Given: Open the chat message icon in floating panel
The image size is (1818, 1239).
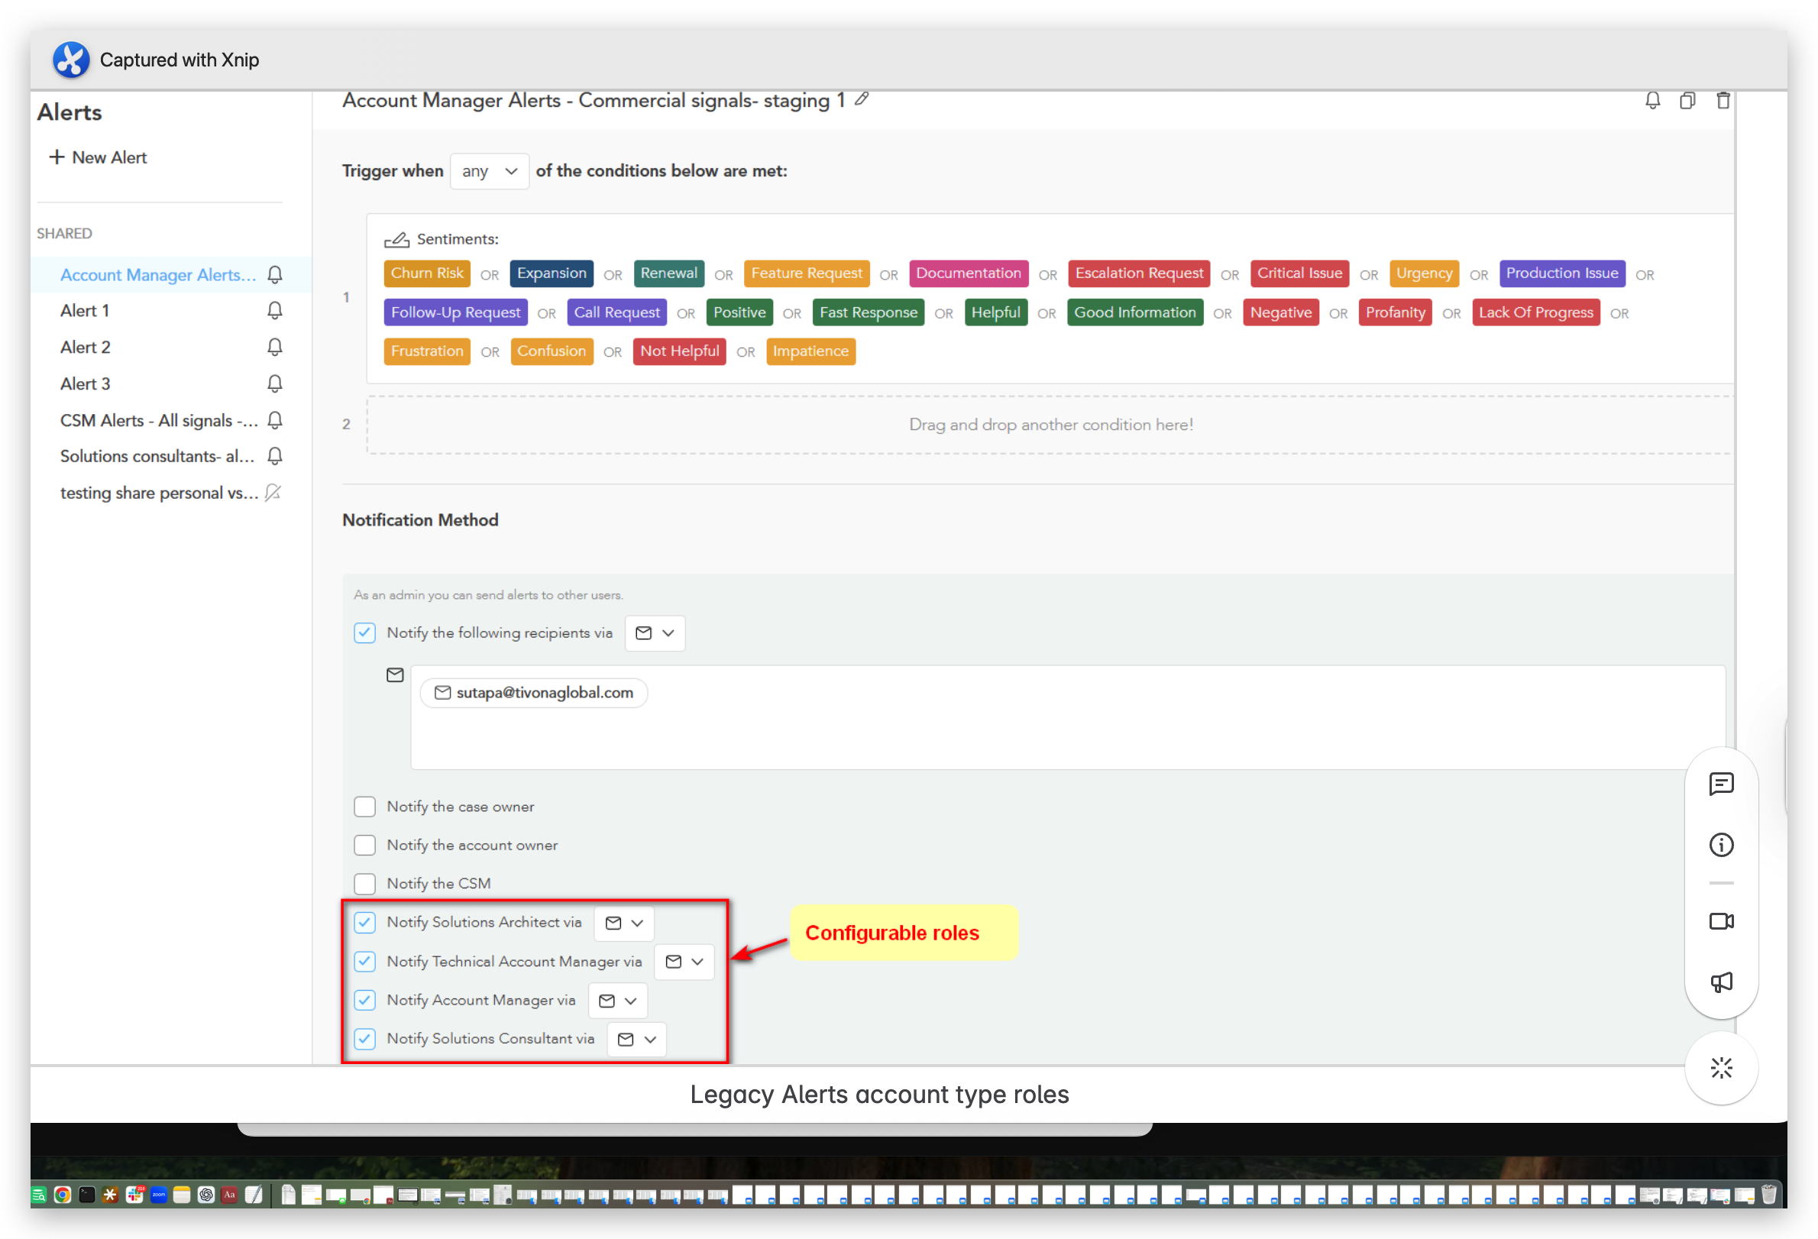Looking at the screenshot, I should click(1721, 784).
